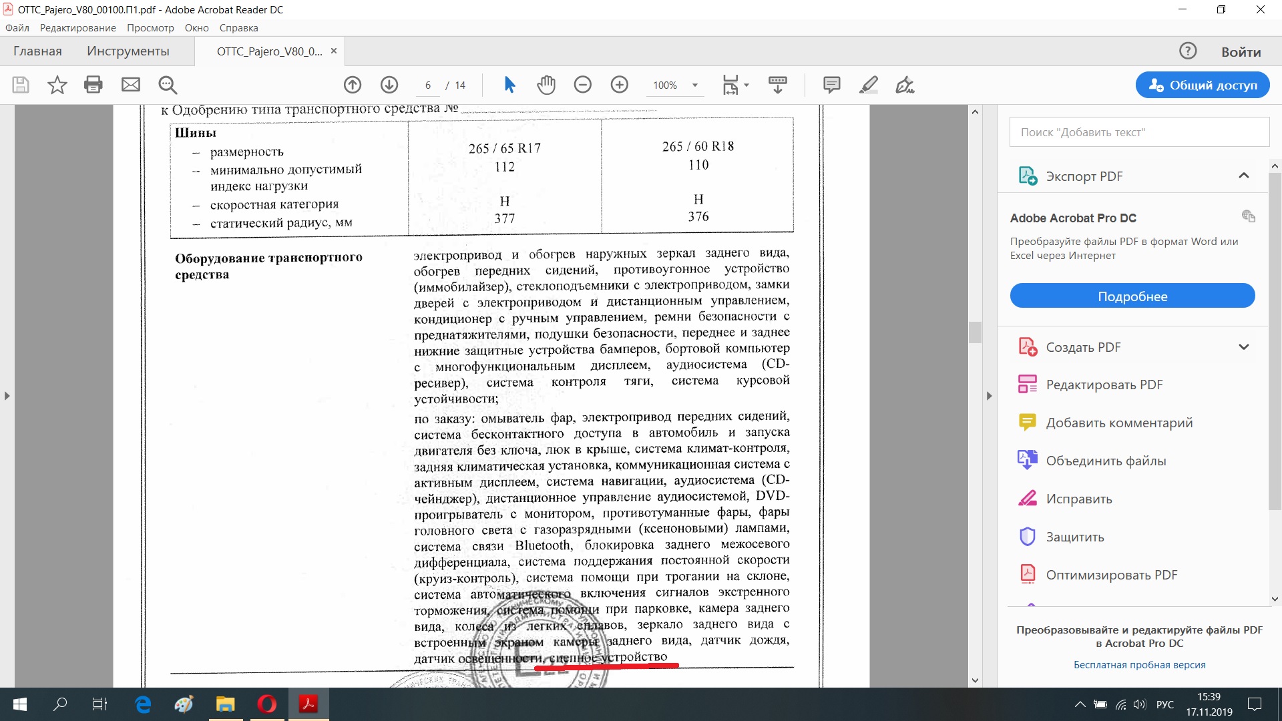
Task: Switch to the Инструменты tab
Action: [128, 51]
